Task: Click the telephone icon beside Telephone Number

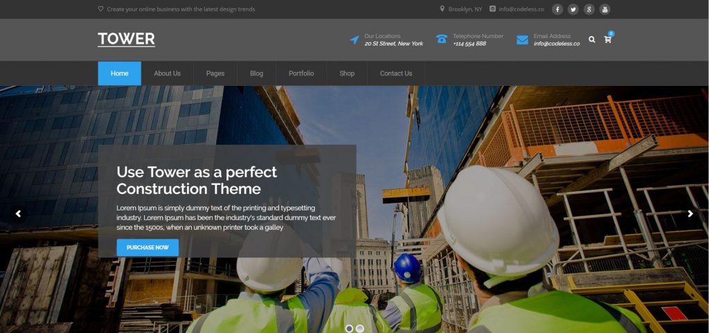Action: coord(442,39)
